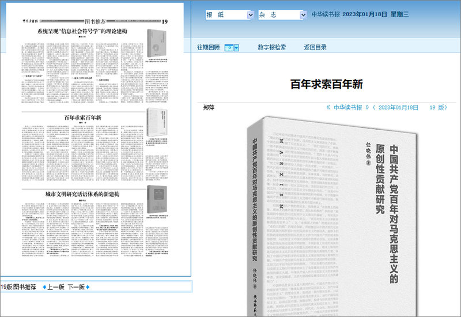461x317 pixels.
Task: Click bottom book cover thumbnail on newspaper page
Action: [x=157, y=199]
